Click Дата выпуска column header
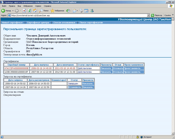The height and width of the screenshot is (139, 175). click(x=41, y=65)
